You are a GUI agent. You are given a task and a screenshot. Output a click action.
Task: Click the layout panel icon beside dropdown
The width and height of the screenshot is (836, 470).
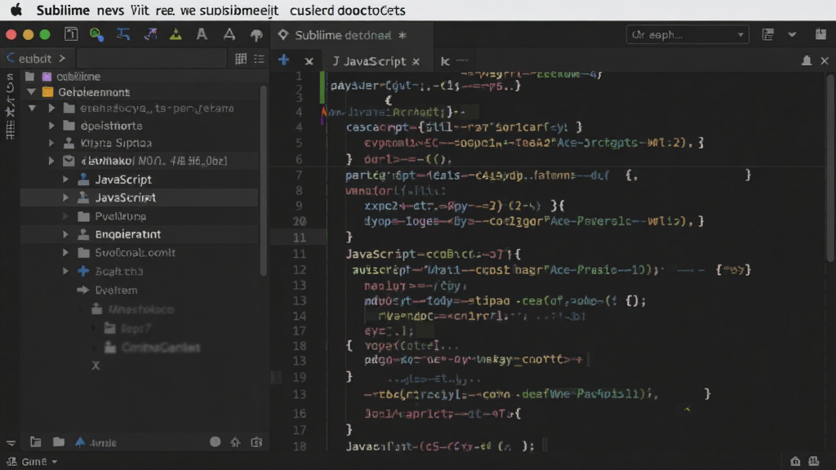pos(767,34)
